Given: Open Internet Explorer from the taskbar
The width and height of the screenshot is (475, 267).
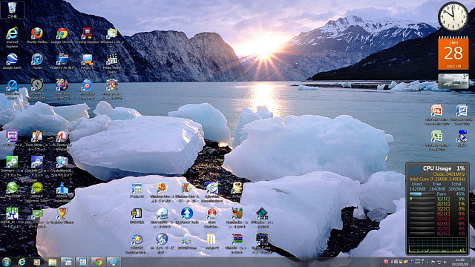Looking at the screenshot, I should coord(22,262).
